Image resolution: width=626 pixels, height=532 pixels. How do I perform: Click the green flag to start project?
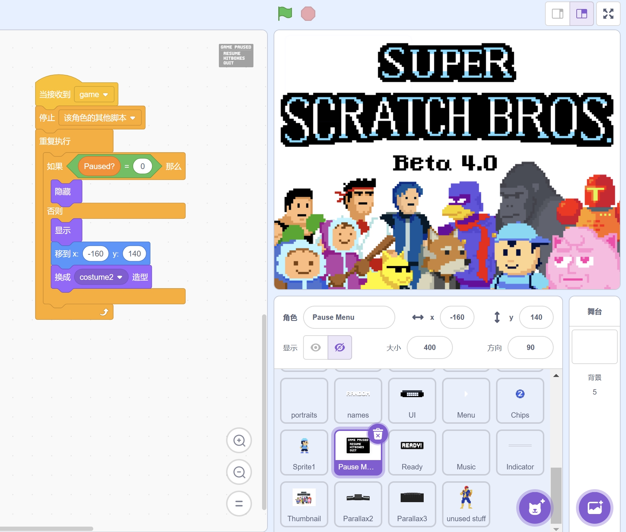tap(285, 14)
